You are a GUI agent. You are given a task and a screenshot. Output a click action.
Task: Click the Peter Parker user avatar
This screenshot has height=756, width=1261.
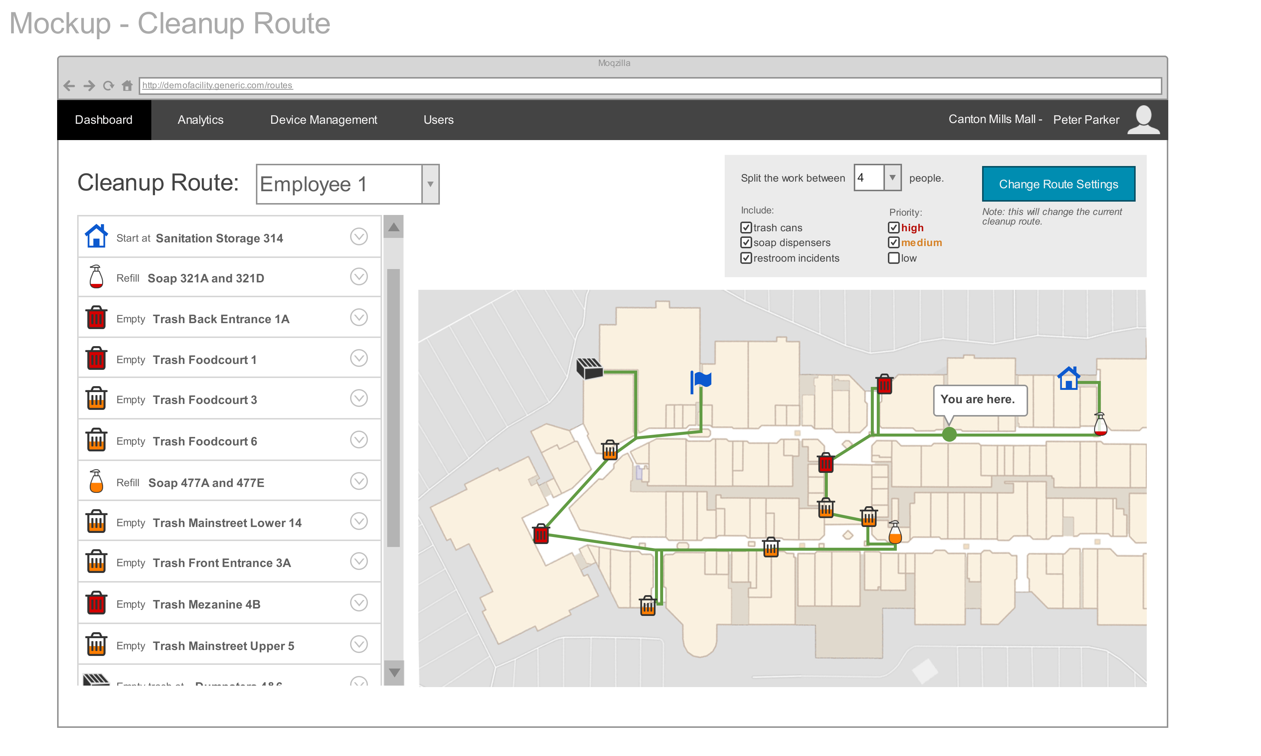coord(1143,119)
